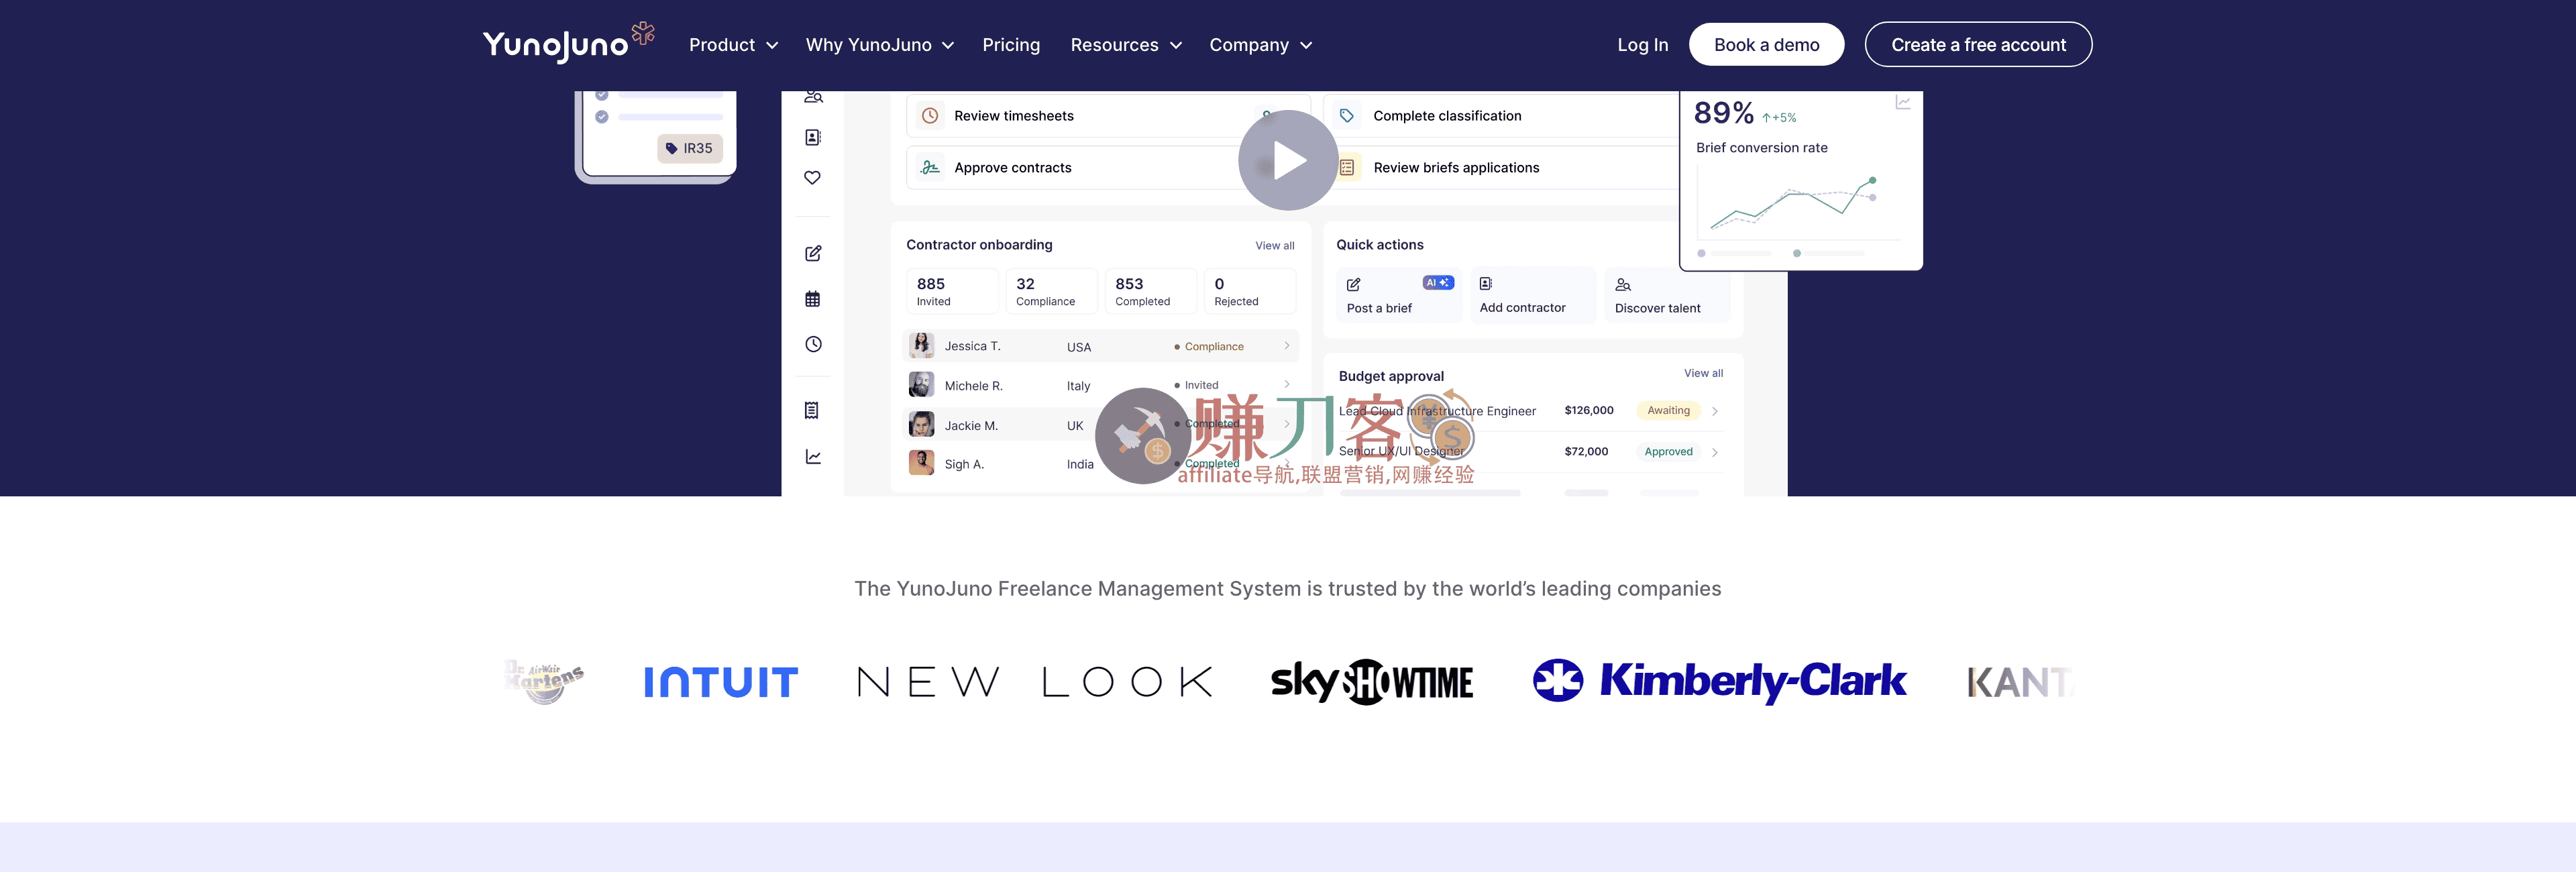The width and height of the screenshot is (2576, 872).
Task: Click the Kimberly-Clark logo
Action: [1720, 681]
